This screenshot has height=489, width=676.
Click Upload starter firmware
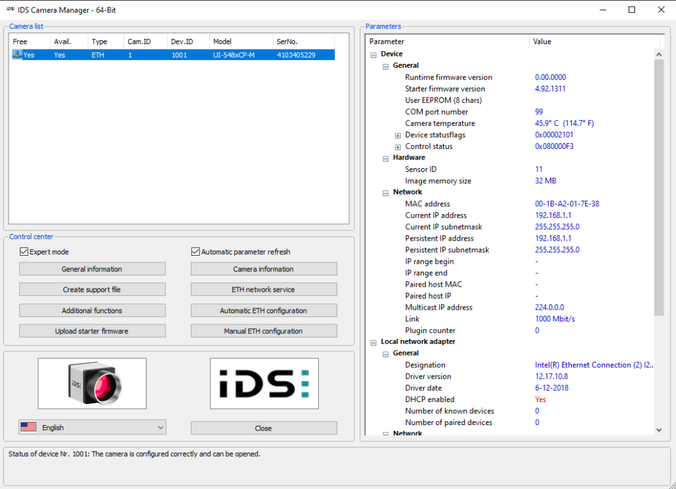click(92, 330)
